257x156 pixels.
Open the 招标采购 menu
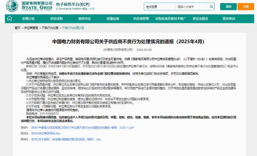pos(56,19)
